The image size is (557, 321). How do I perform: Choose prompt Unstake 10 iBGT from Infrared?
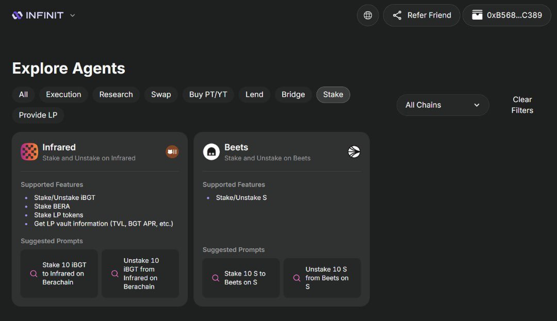140,274
